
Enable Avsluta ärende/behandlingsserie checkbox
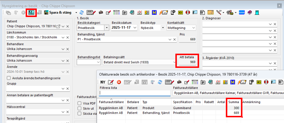[x=9, y=78]
